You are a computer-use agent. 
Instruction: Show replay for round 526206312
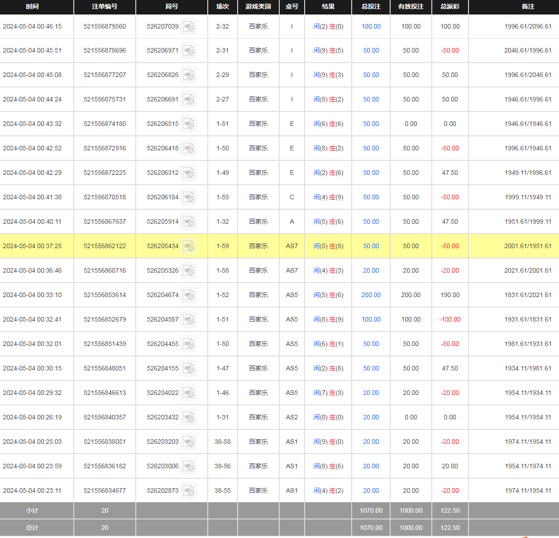point(189,173)
